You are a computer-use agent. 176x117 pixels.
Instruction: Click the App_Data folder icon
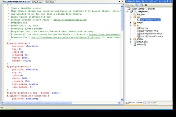(x=135, y=14)
